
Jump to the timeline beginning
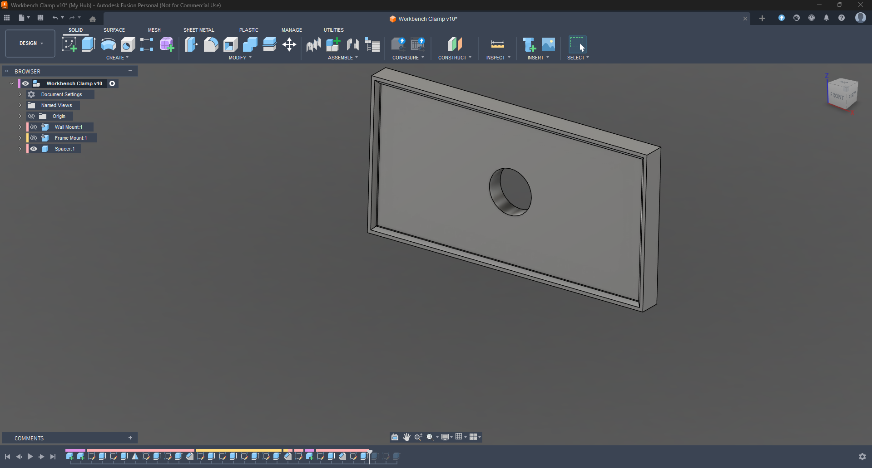(7, 457)
